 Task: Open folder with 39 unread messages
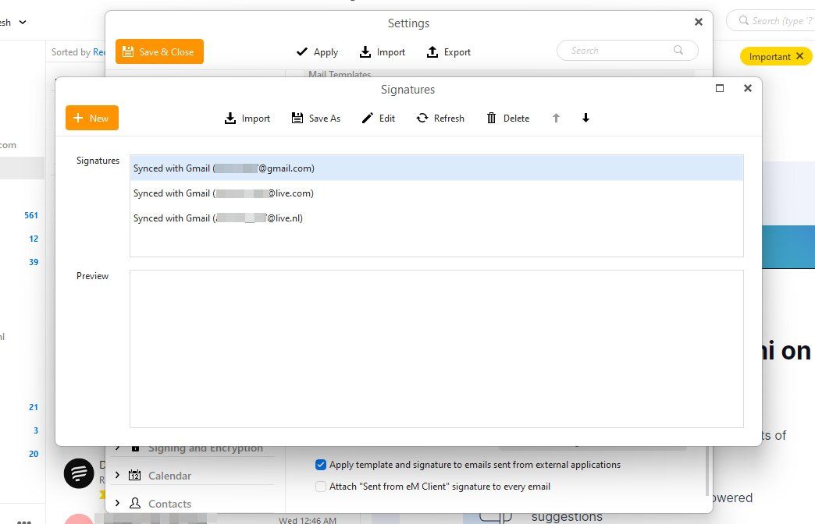click(x=34, y=262)
